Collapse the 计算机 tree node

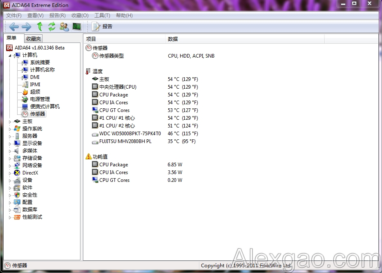(x=10, y=56)
